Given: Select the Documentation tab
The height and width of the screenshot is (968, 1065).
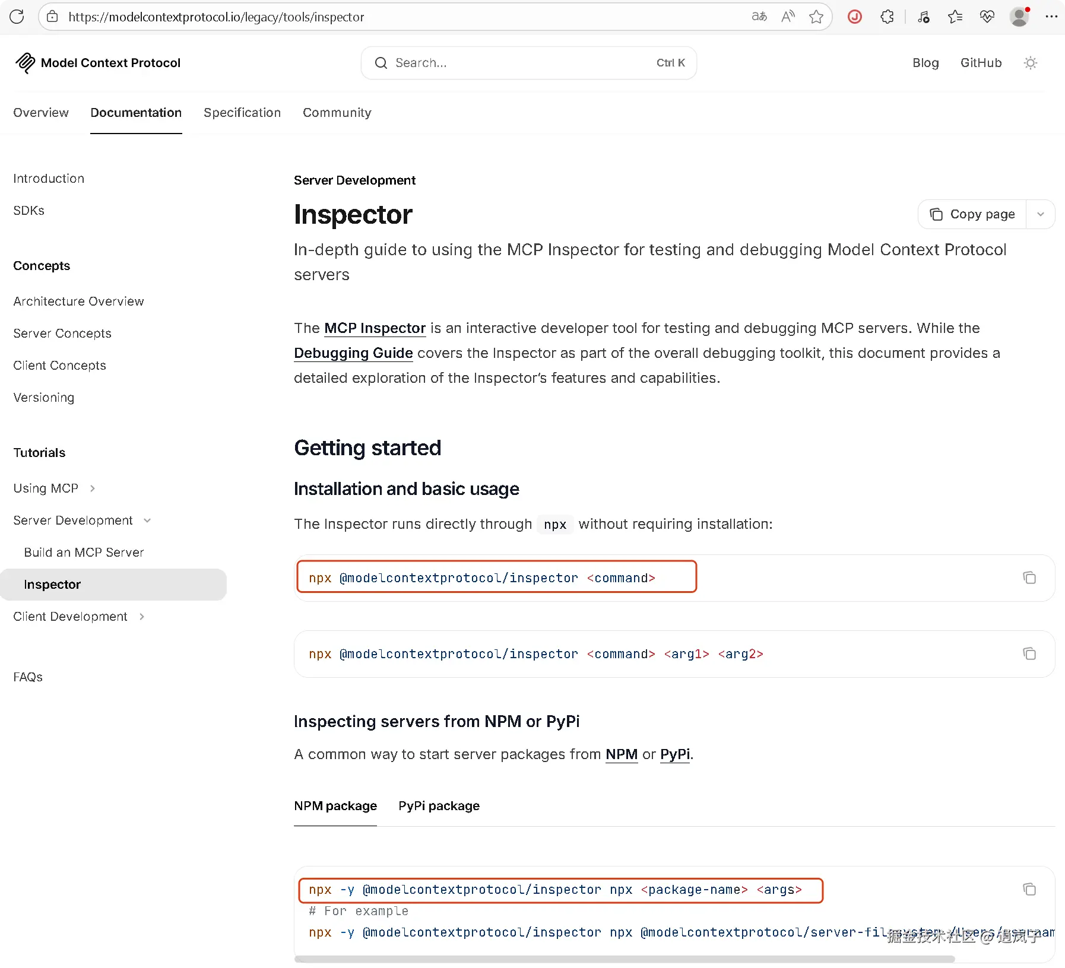Looking at the screenshot, I should [136, 113].
